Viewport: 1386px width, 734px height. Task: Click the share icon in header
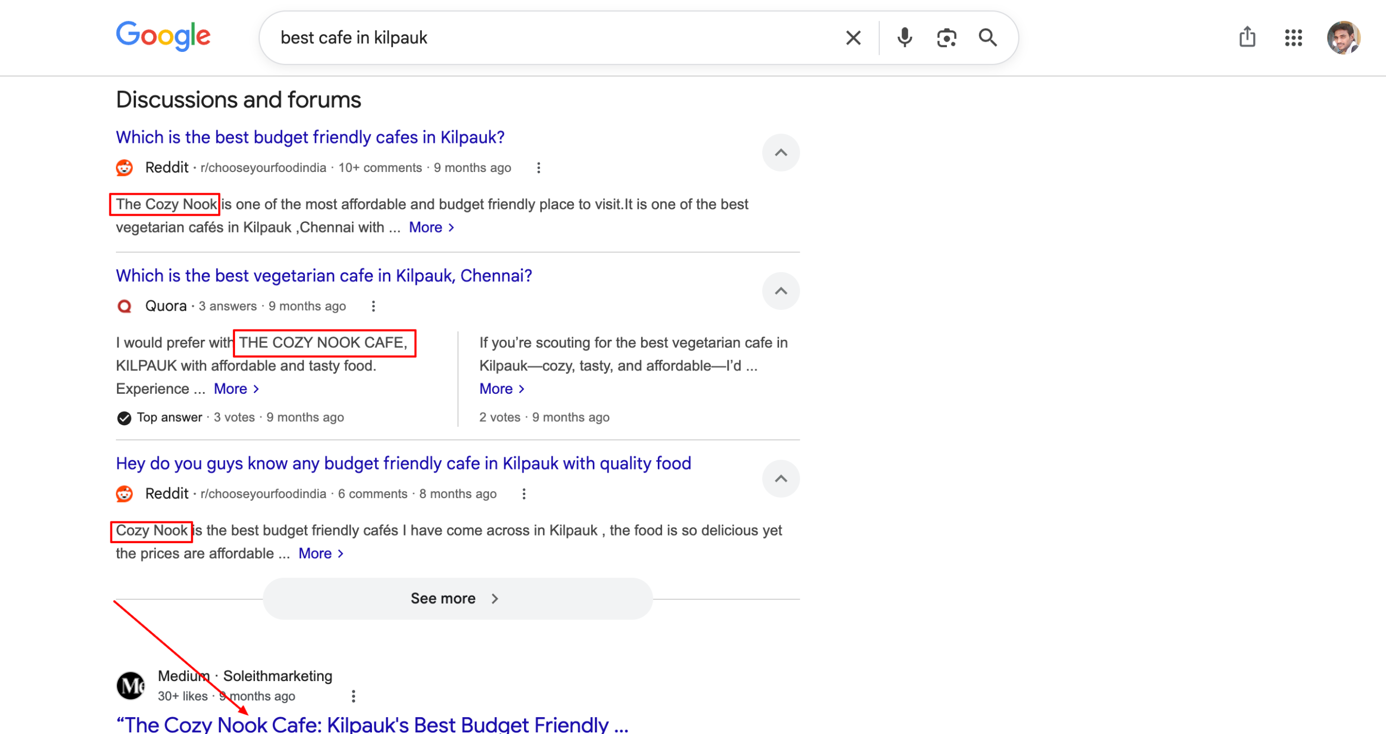(1247, 37)
